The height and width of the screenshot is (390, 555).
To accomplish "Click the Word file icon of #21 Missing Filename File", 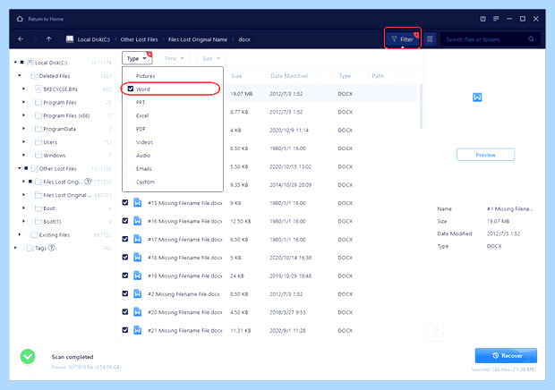I will [x=137, y=330].
